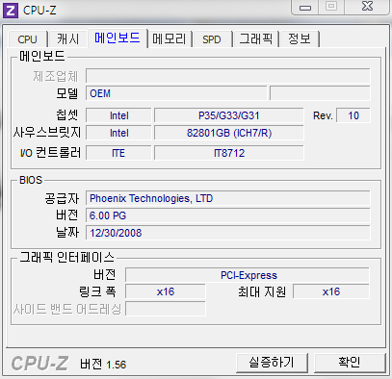Click the ITE I/O controller vendor

(x=118, y=153)
